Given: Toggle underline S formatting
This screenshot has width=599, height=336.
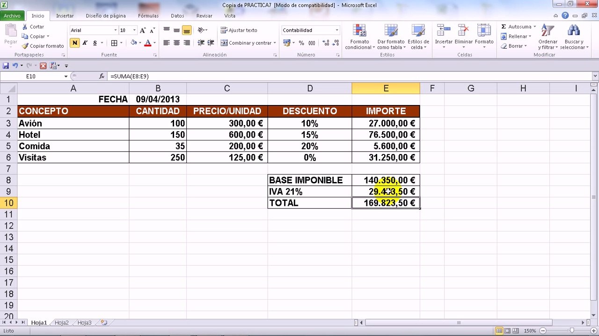Looking at the screenshot, I should tap(95, 43).
